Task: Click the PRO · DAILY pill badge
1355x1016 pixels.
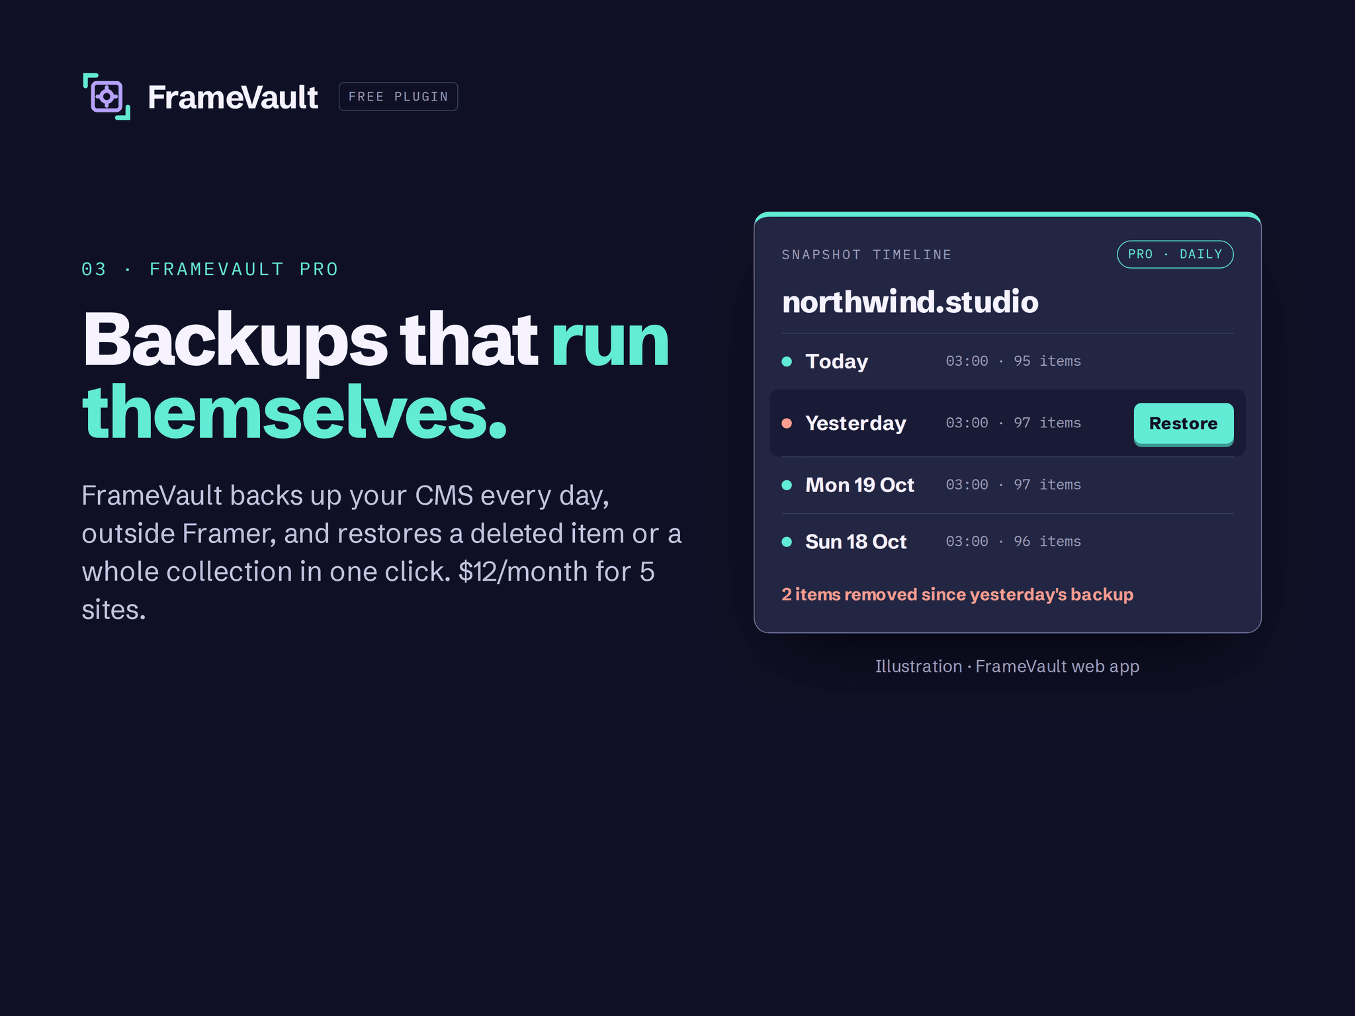Action: point(1175,255)
